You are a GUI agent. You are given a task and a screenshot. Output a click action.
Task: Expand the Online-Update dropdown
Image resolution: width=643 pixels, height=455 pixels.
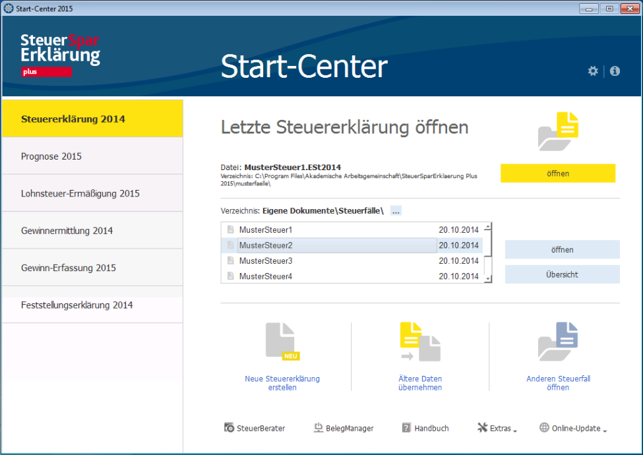(572, 428)
